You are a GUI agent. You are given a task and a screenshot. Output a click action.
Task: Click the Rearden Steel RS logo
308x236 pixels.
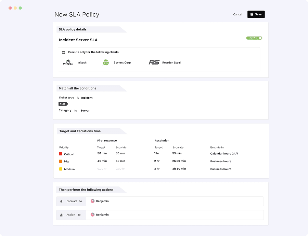(x=154, y=62)
